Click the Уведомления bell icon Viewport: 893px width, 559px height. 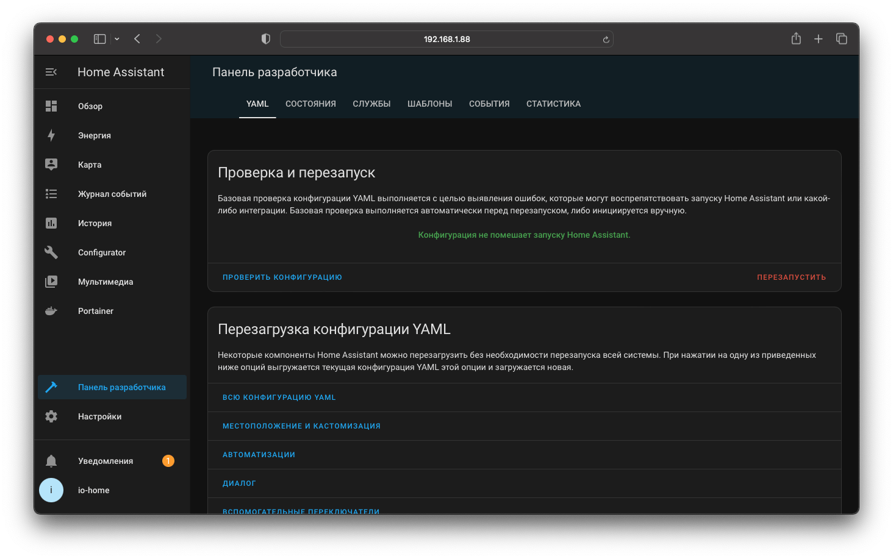pos(51,461)
